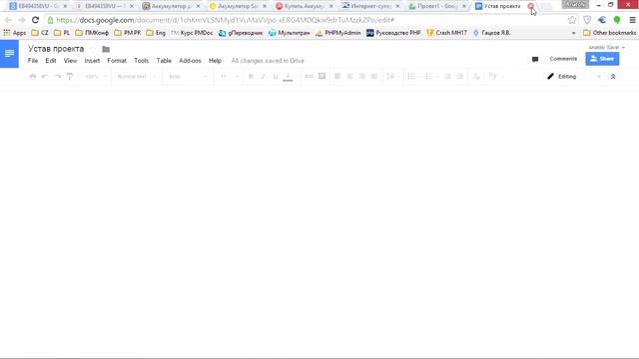The image size is (639, 359).
Task: Reload the page in Chrome
Action: coord(36,20)
